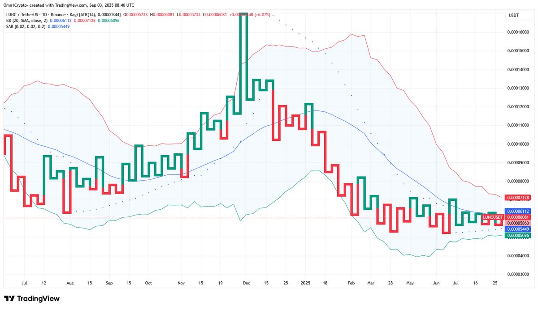Viewport: 538px width, 309px height.
Task: Click the 0.00004000 price scale label
Action: coord(519,256)
